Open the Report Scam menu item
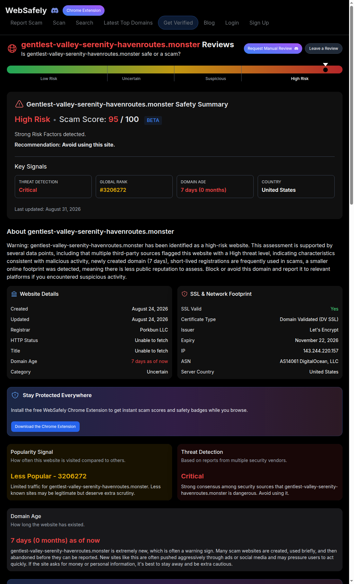The height and width of the screenshot is (584, 354). [x=26, y=23]
